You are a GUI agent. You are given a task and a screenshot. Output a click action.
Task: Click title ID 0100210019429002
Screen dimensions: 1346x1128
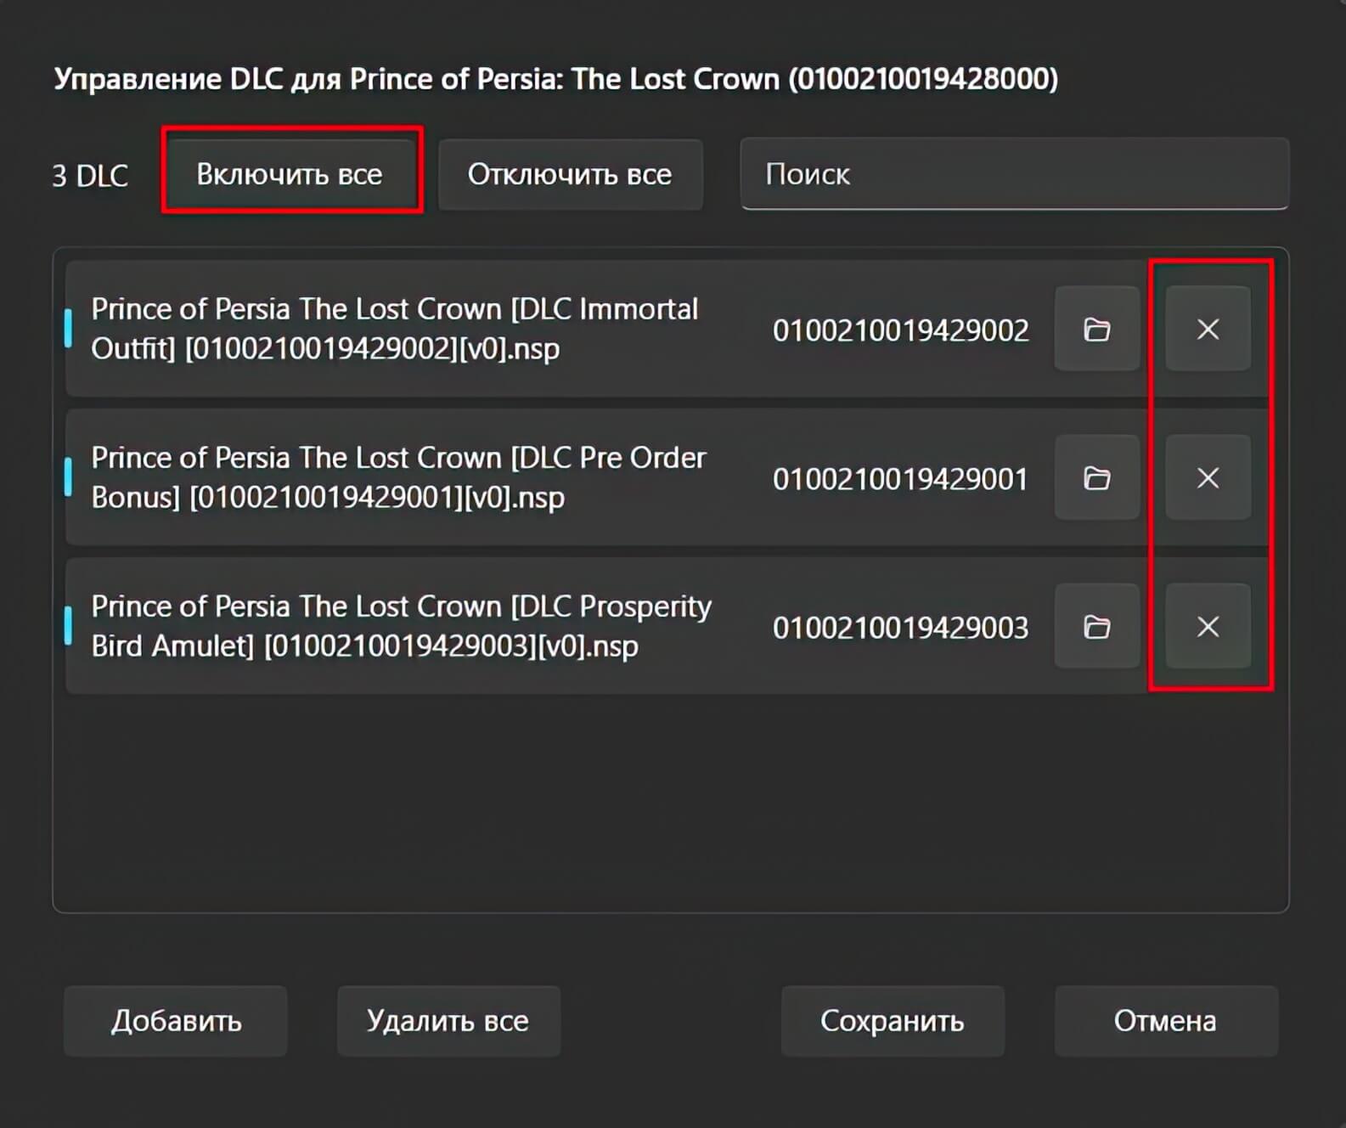(901, 330)
